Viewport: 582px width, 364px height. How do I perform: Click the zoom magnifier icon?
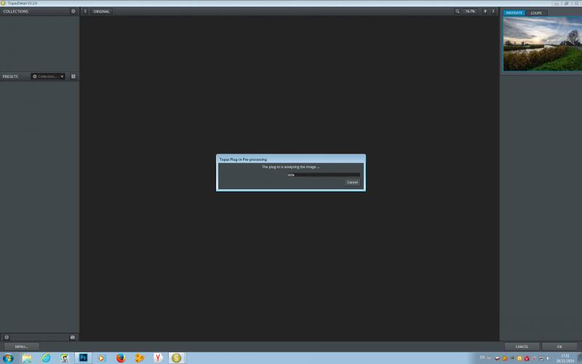(458, 12)
